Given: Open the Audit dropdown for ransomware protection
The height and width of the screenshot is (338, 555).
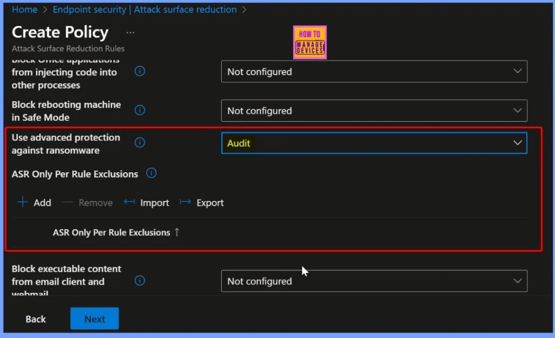Looking at the screenshot, I should (374, 143).
